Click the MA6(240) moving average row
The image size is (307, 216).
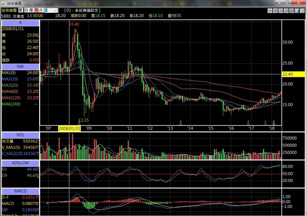[20, 104]
